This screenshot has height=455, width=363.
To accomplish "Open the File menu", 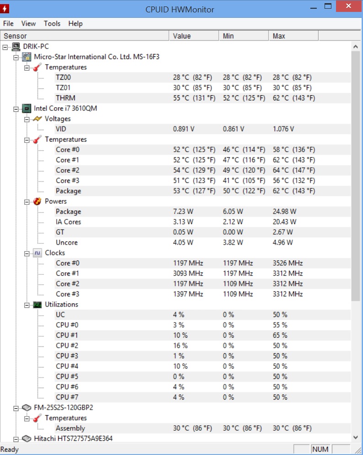I will (8, 23).
